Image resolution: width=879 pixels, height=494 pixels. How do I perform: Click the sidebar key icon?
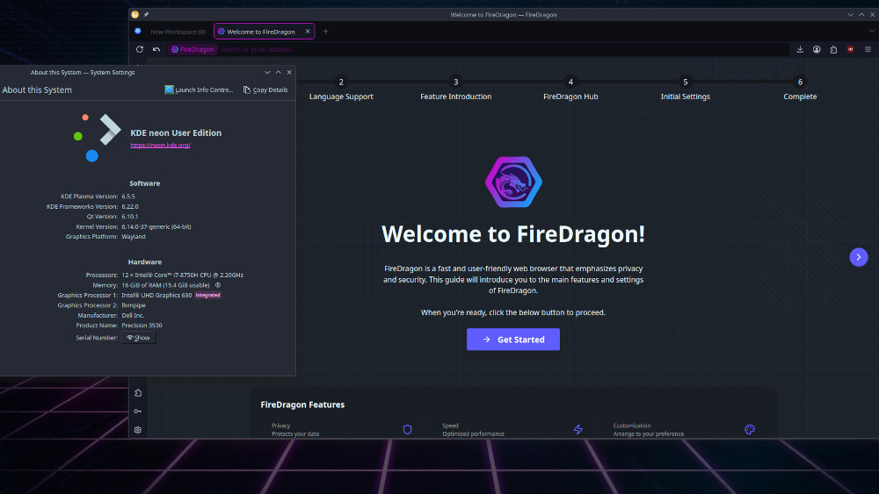(138, 412)
